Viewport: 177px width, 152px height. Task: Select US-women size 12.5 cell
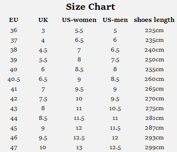point(79,138)
